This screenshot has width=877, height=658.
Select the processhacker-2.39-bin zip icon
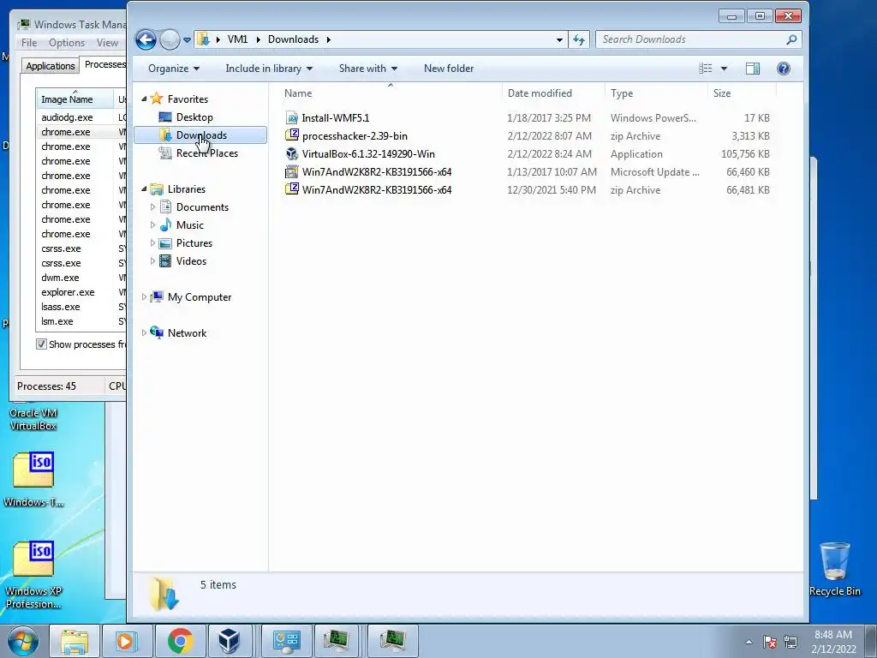coord(291,135)
